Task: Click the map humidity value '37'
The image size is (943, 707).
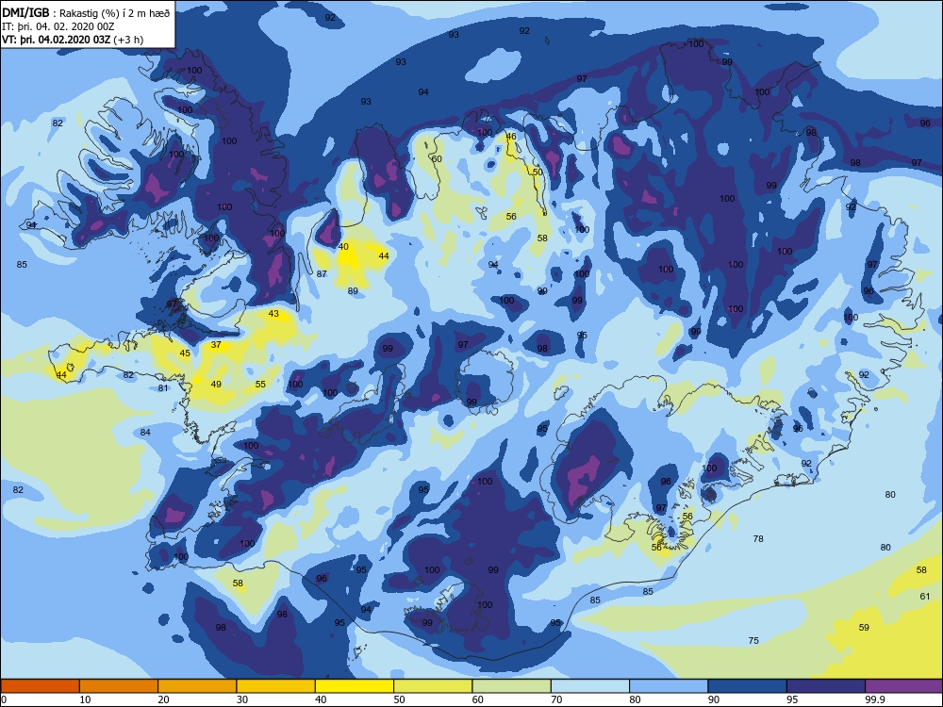Action: [x=216, y=344]
